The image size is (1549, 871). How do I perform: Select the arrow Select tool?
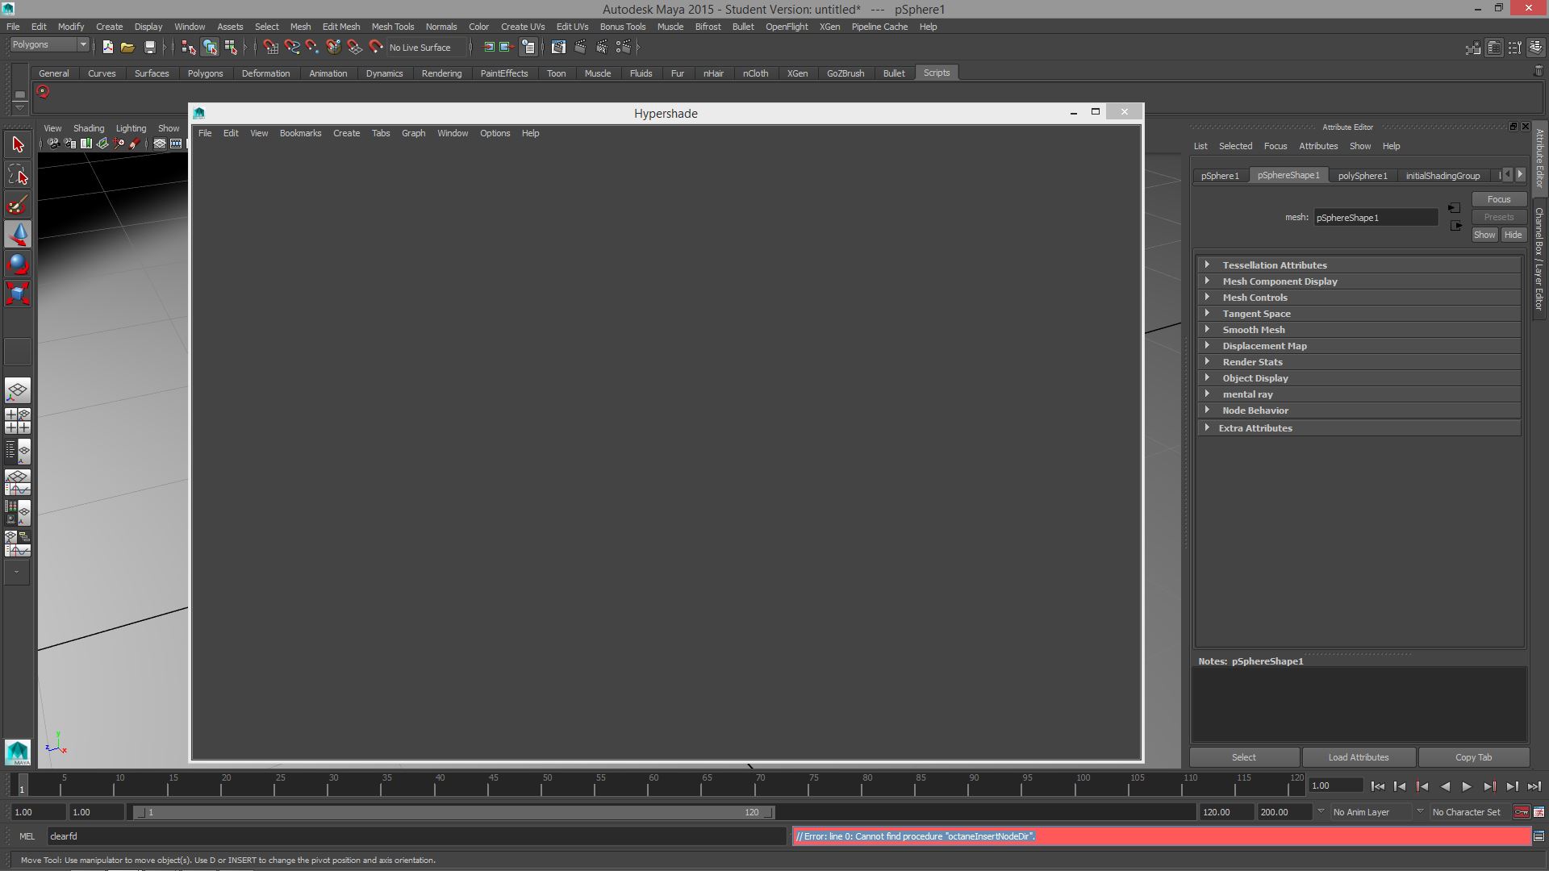coord(18,145)
